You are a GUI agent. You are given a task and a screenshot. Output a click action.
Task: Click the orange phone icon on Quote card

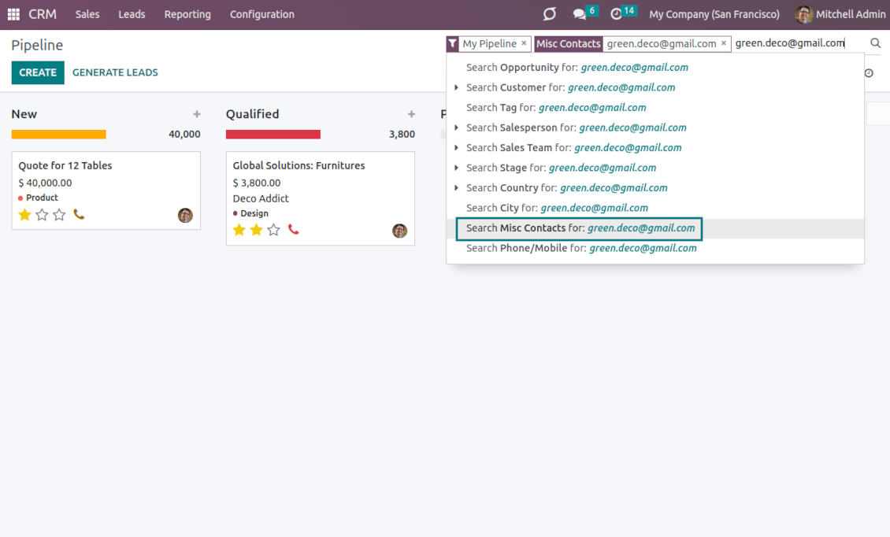[79, 214]
